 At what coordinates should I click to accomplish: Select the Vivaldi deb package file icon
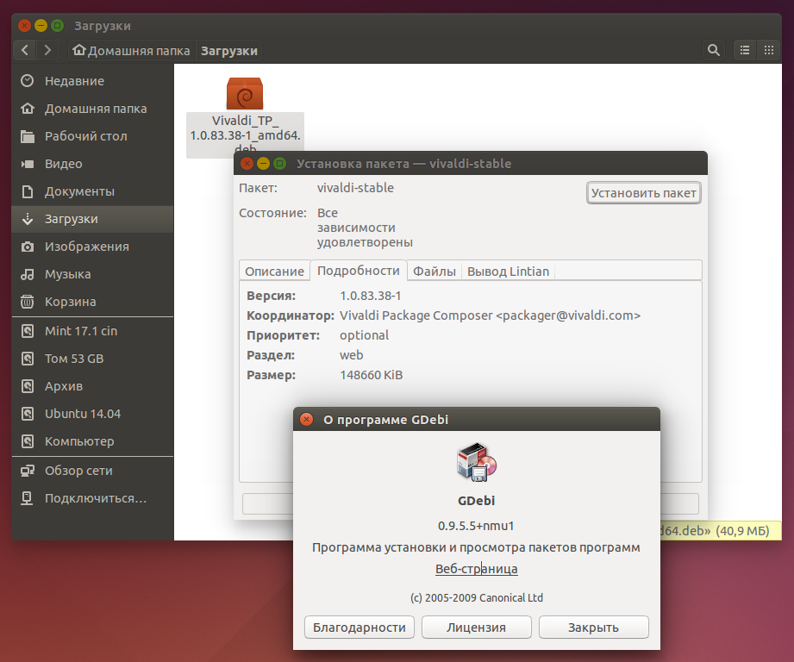[245, 94]
